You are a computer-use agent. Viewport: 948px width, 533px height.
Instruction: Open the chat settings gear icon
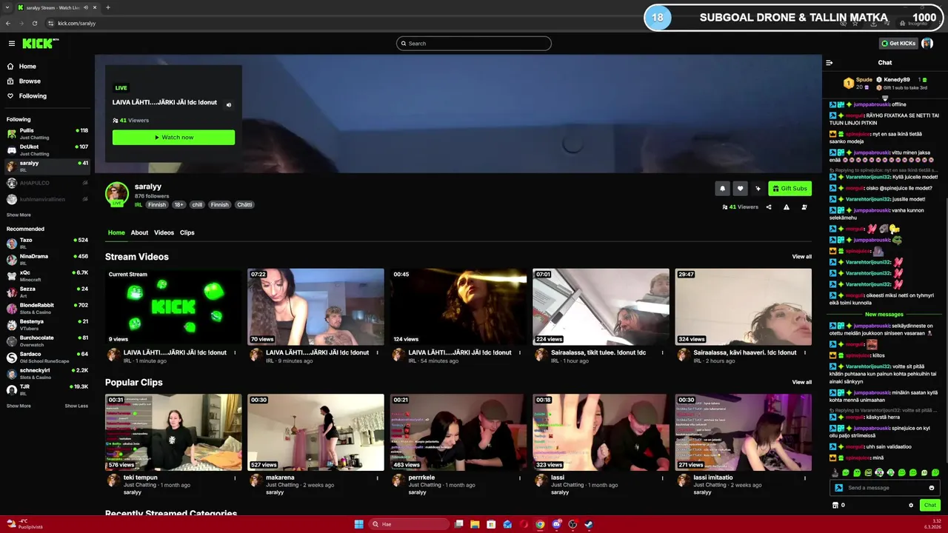911,506
